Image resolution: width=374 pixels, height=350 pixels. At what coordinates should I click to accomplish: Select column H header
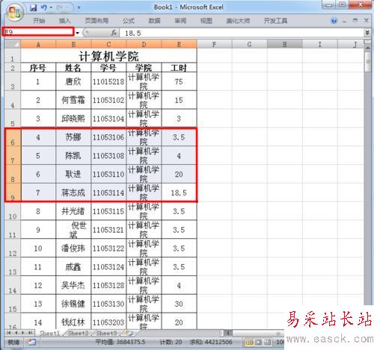284,44
